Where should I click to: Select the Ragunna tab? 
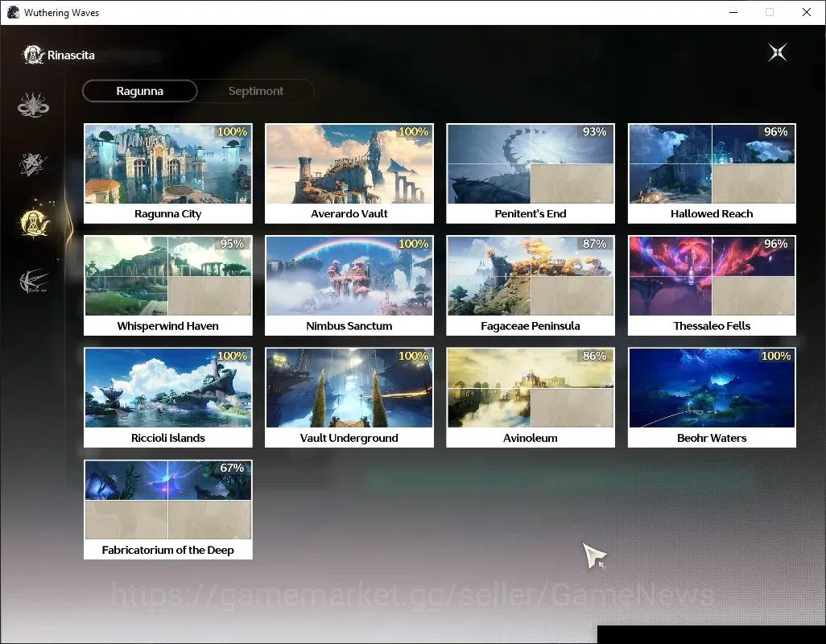(139, 91)
